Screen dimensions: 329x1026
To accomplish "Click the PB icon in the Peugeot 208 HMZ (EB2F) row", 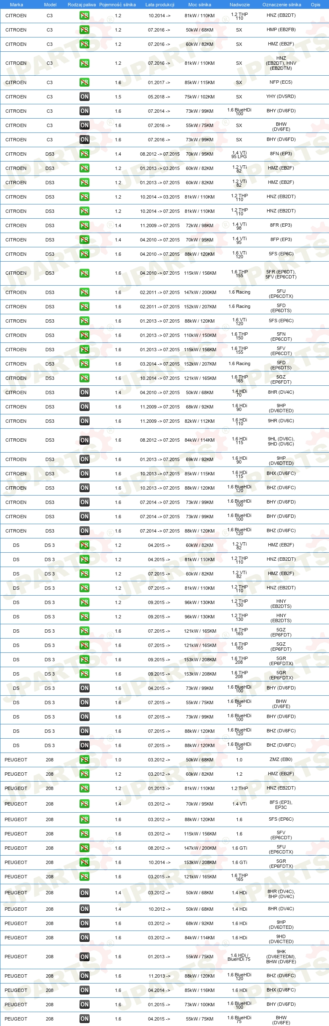I will pos(84,774).
